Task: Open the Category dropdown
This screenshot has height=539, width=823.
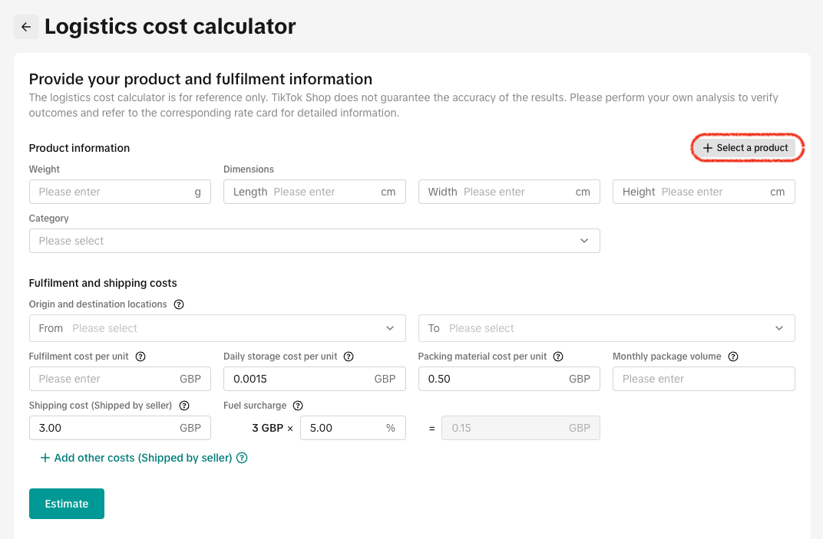Action: (x=314, y=241)
